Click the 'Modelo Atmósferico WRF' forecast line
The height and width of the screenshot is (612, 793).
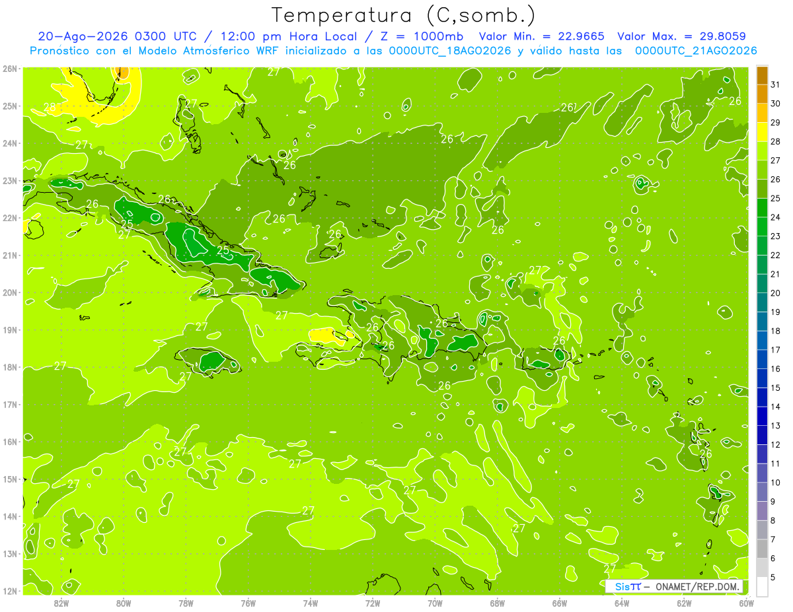(x=393, y=51)
